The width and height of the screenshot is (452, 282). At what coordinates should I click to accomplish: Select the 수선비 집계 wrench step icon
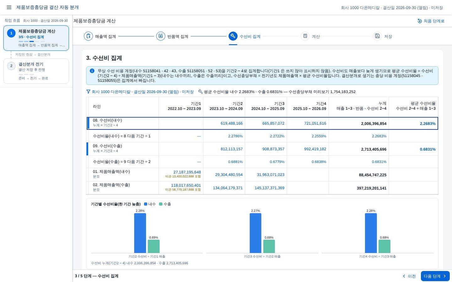tap(233, 36)
